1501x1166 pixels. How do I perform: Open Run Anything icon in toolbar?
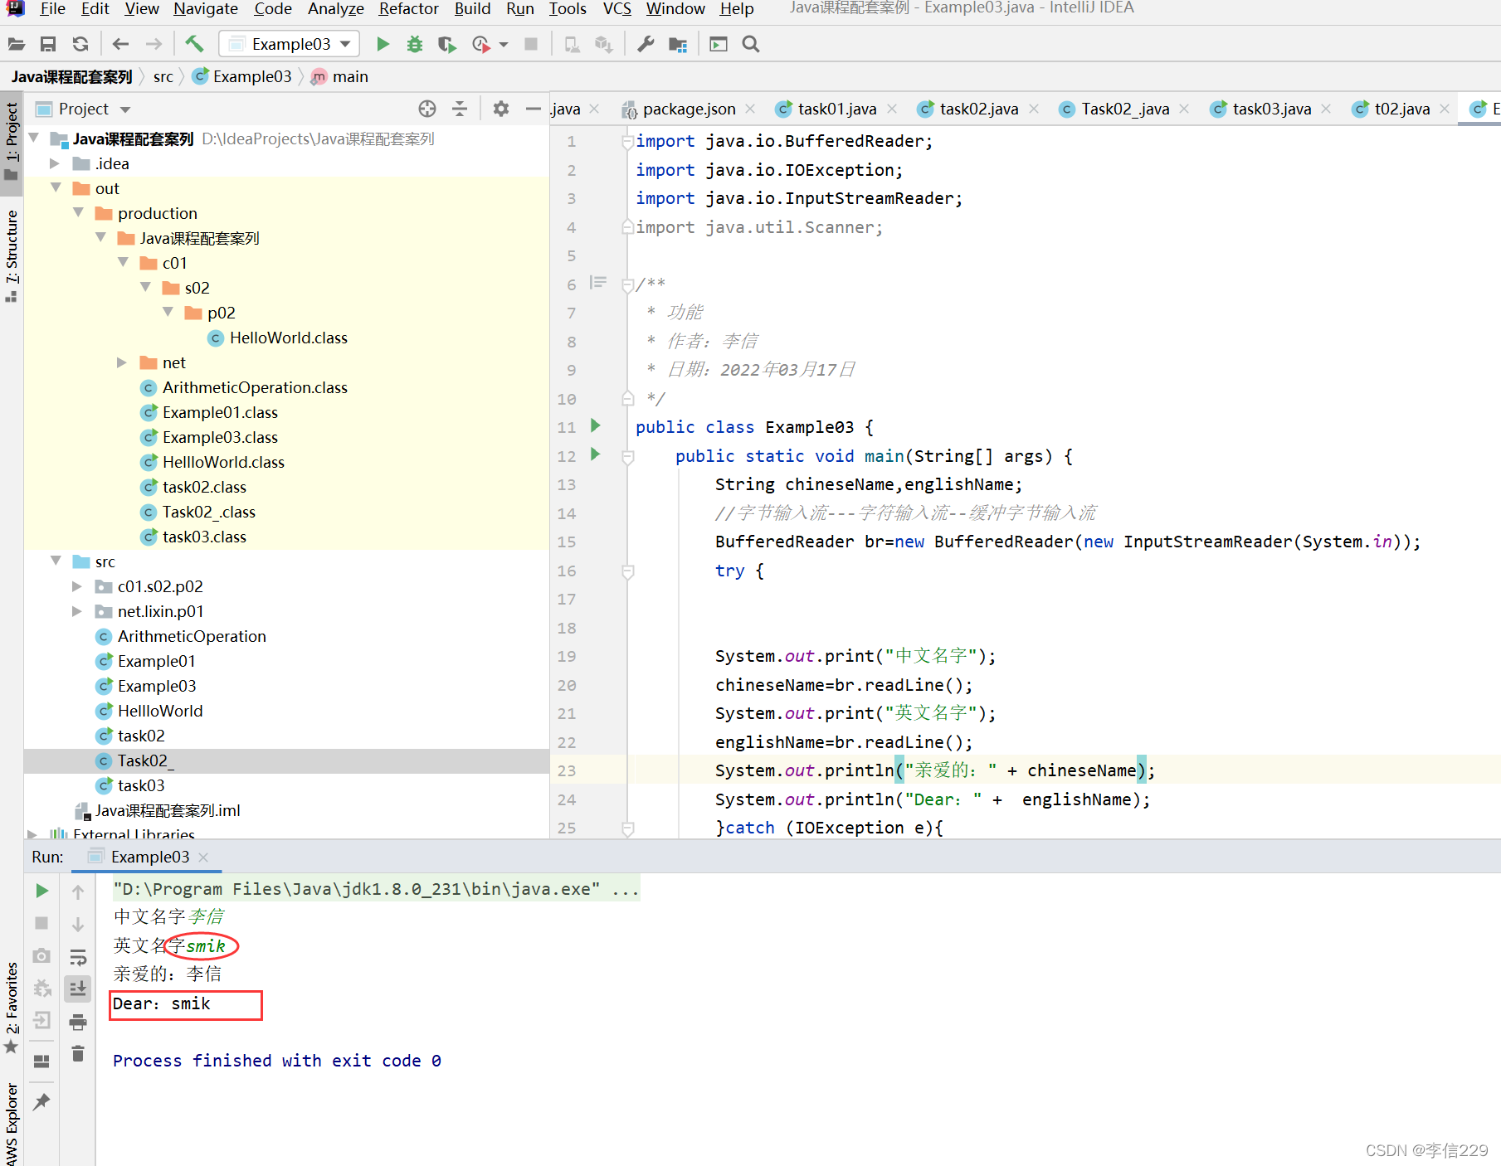pos(719,44)
